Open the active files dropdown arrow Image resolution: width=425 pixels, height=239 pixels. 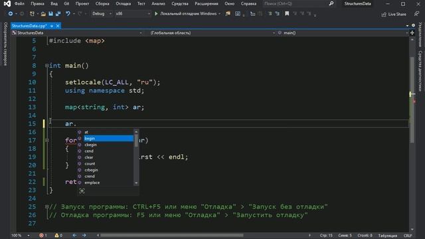pyautogui.click(x=407, y=25)
